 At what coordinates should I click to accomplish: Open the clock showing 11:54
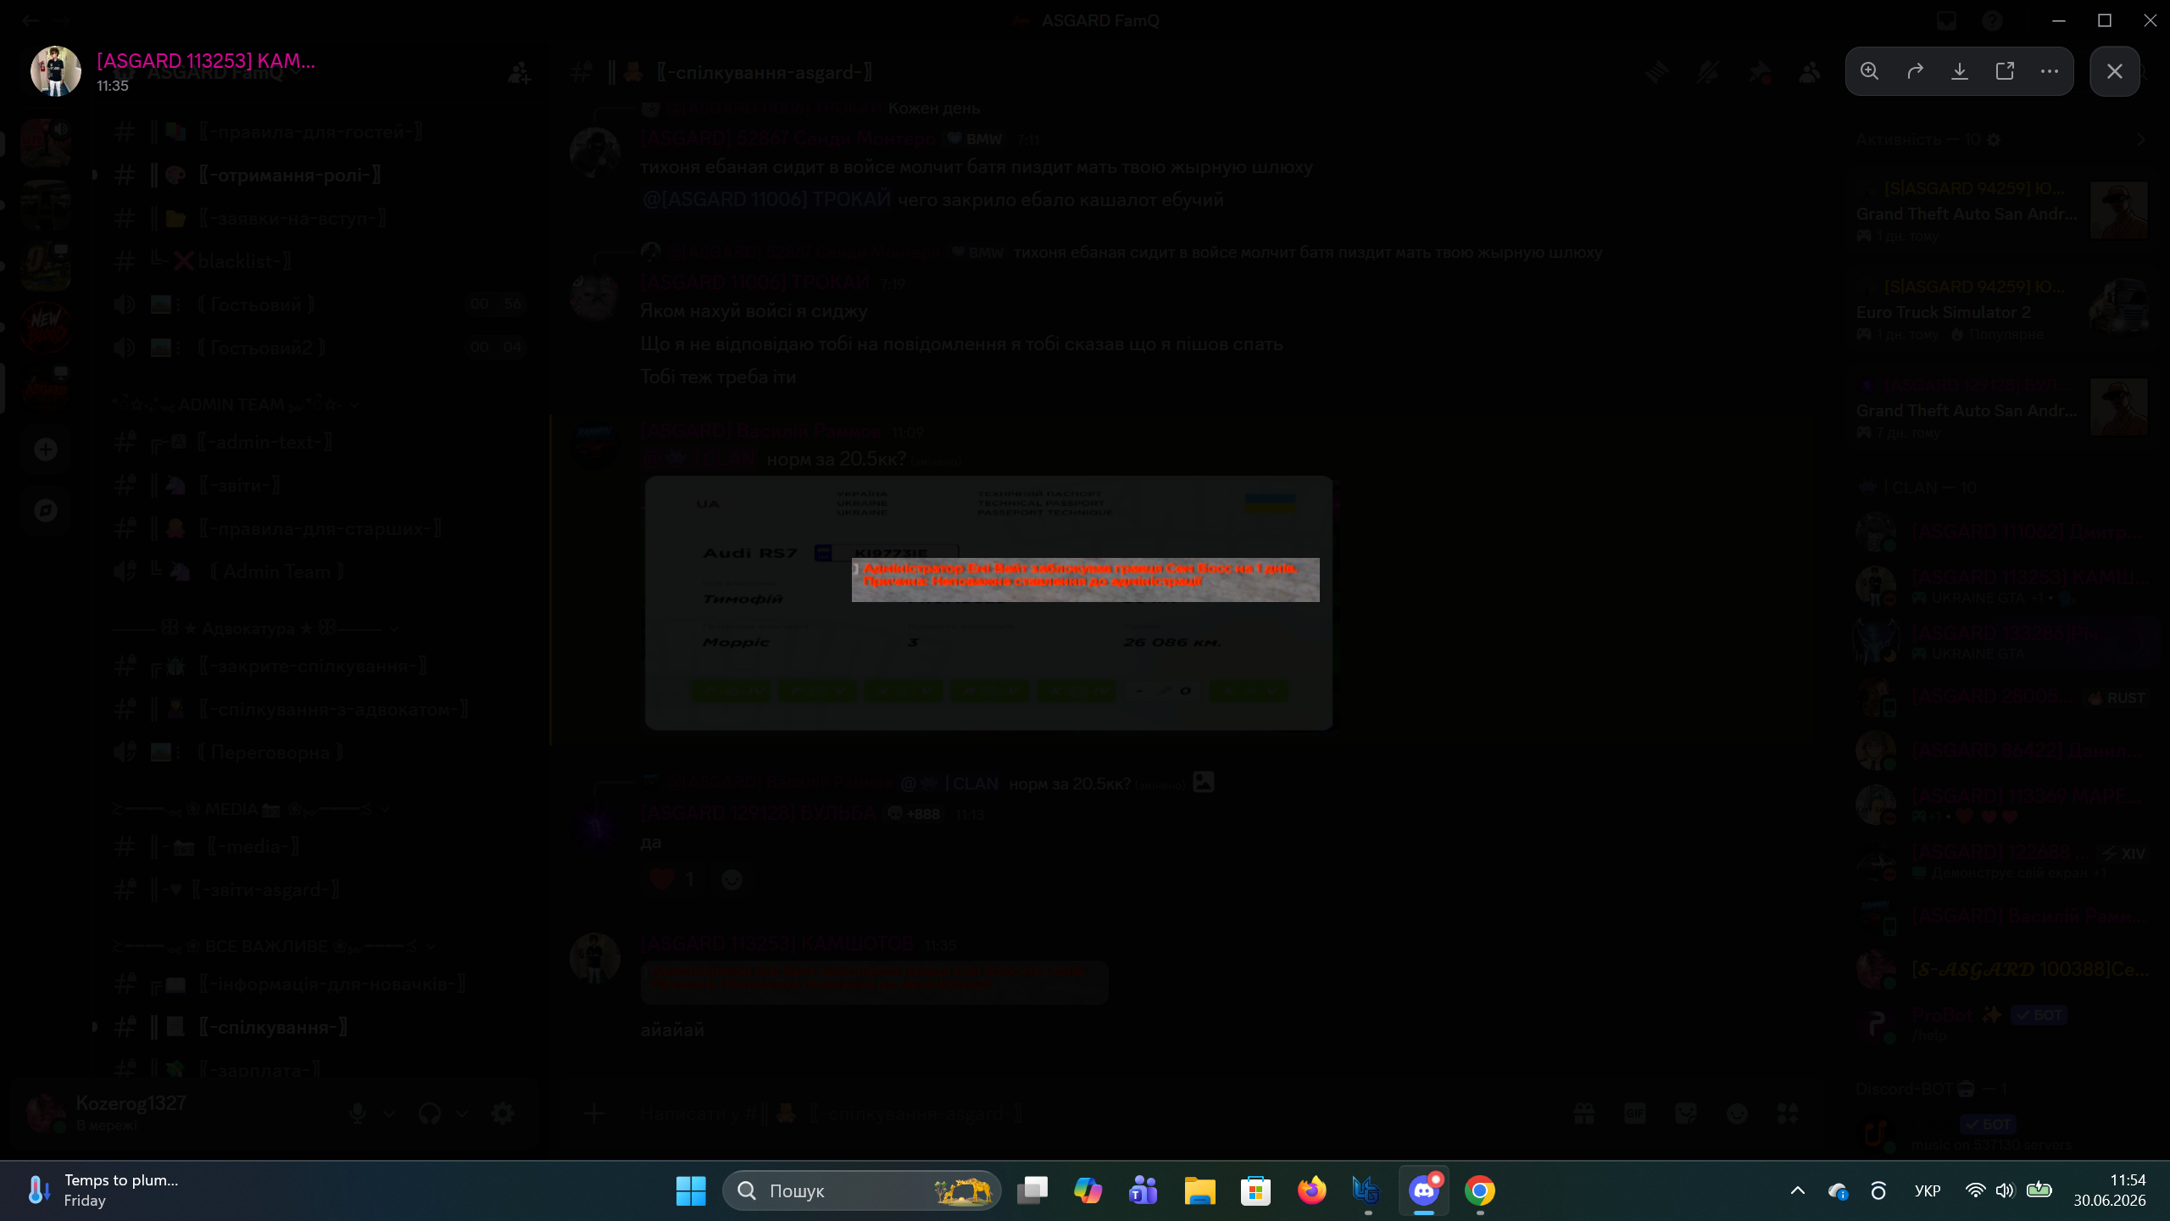pyautogui.click(x=2110, y=1190)
